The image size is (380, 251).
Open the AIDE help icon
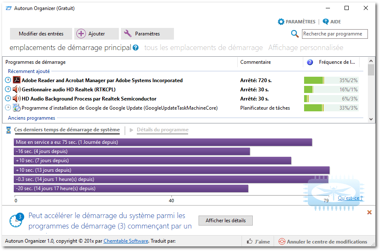[x=325, y=22]
